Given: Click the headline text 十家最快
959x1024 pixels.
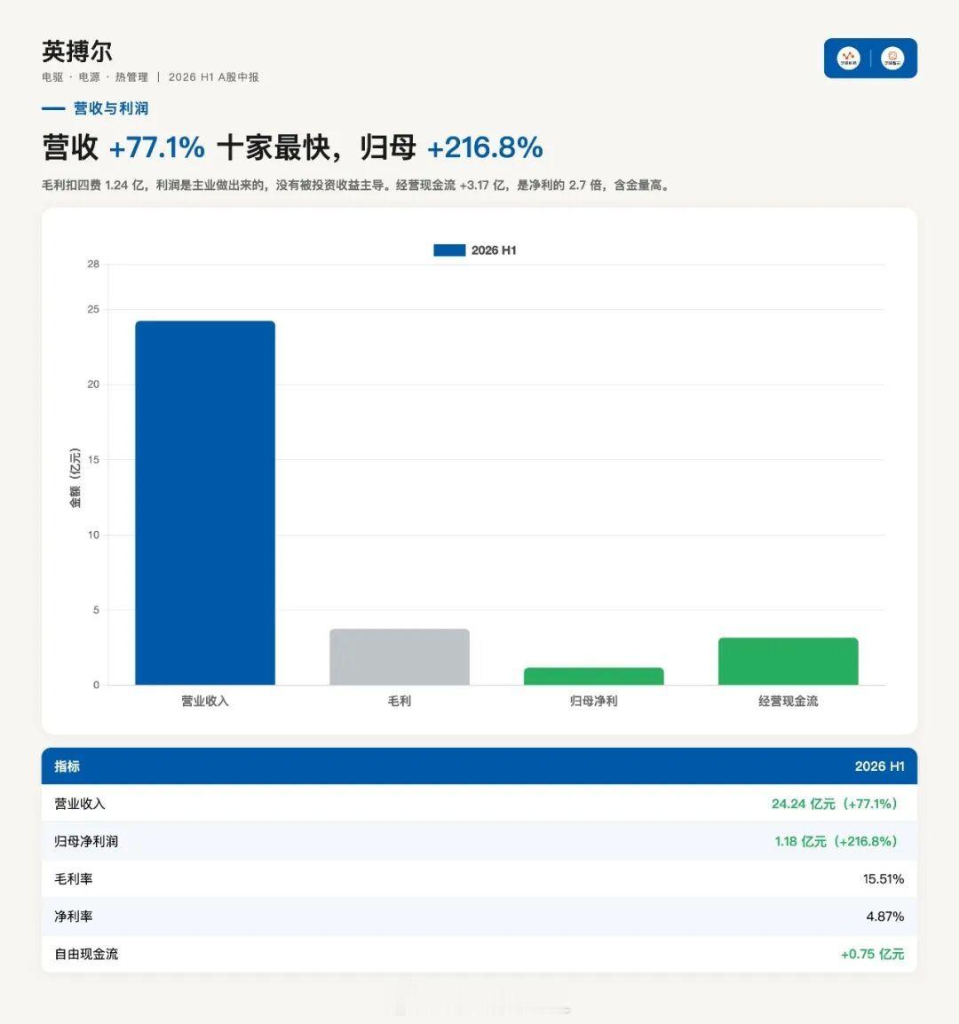Looking at the screenshot, I should click(273, 147).
